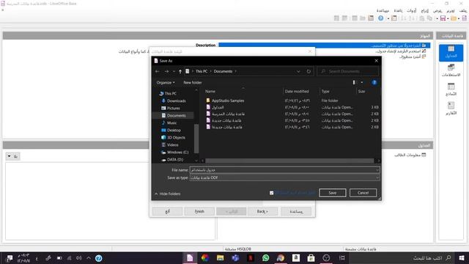
Task: Select معلومات الطالب table in Base window
Action: click(410, 155)
